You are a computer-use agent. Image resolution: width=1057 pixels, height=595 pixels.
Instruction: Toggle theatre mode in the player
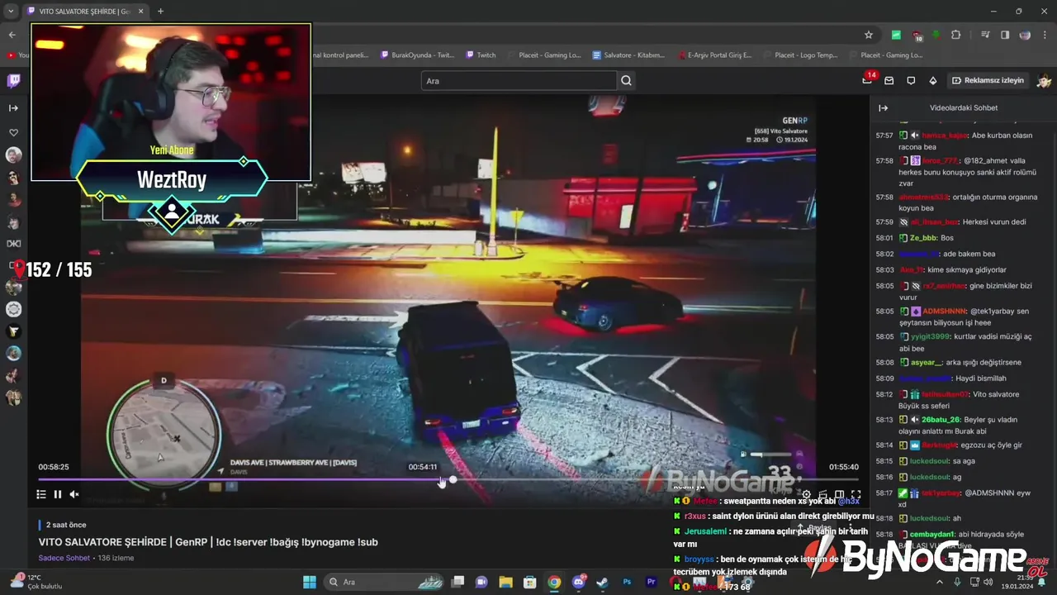pyautogui.click(x=839, y=494)
